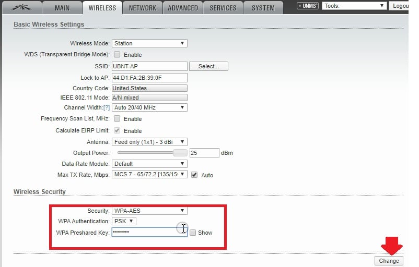The width and height of the screenshot is (419, 267).
Task: Toggle Show preshared key checkbox
Action: coord(193,233)
